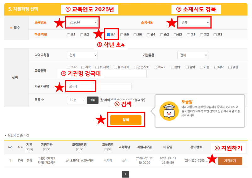The height and width of the screenshot is (178, 252).
Task: Click the 도움말 mascot character icon
Action: coord(169,111)
